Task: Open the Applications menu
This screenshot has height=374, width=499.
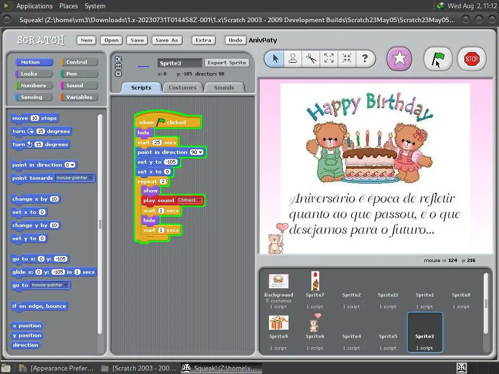Action: point(35,6)
